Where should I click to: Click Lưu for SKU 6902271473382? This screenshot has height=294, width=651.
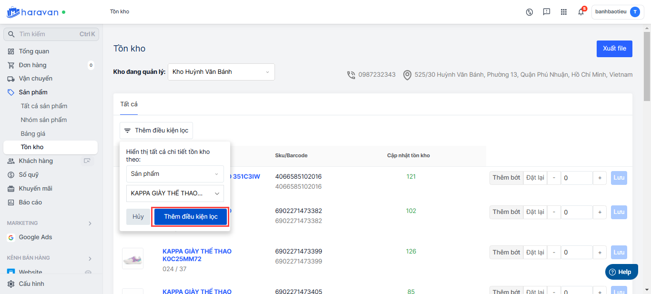[x=619, y=212]
